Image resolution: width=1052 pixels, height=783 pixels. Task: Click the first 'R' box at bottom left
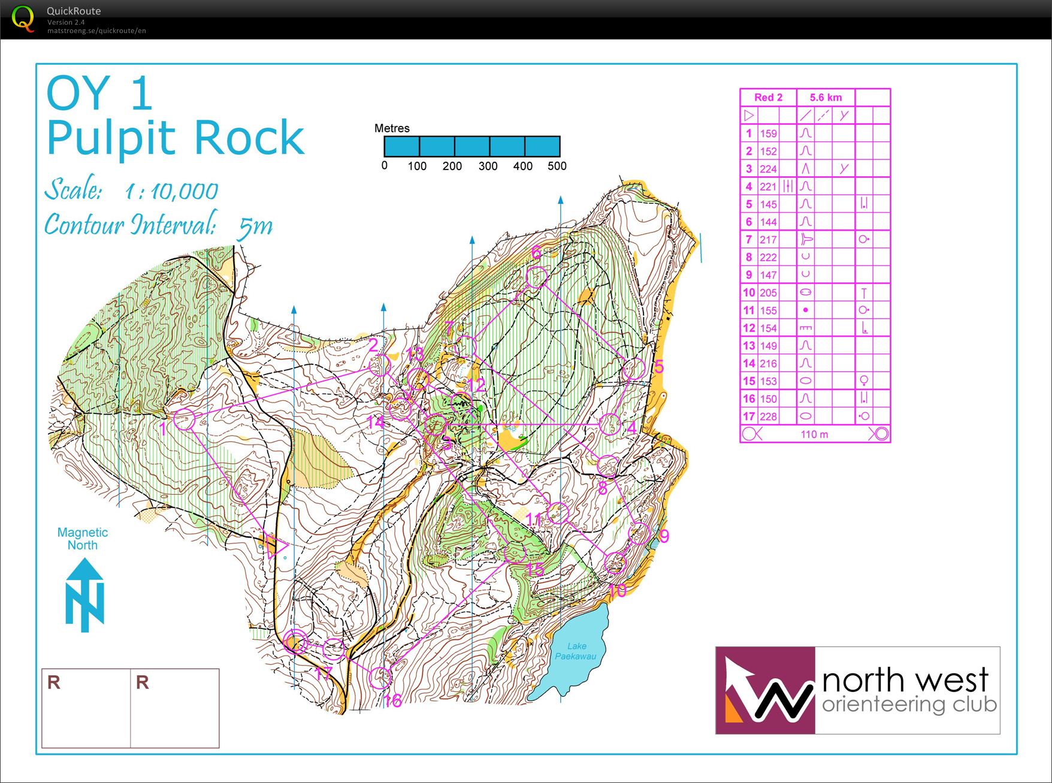86,708
